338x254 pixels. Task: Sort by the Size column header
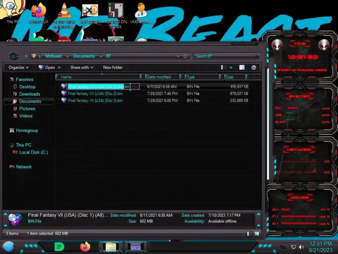tap(235, 77)
